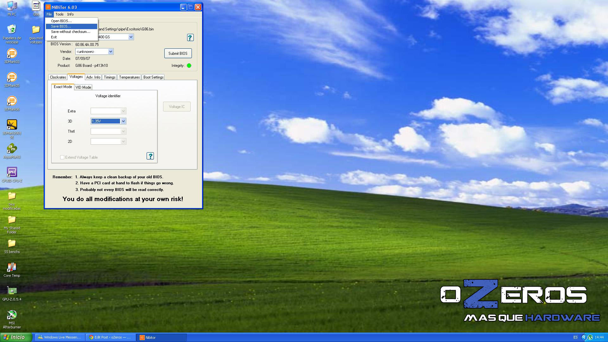Open the File menu
Image resolution: width=608 pixels, height=342 pixels.
point(49,14)
